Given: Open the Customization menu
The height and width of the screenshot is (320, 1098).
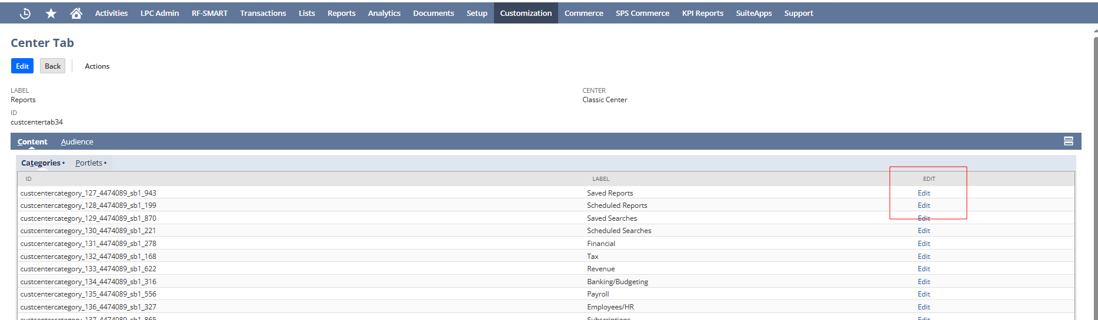Looking at the screenshot, I should pyautogui.click(x=526, y=13).
